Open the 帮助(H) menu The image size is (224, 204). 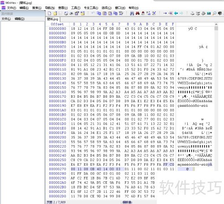point(134,8)
